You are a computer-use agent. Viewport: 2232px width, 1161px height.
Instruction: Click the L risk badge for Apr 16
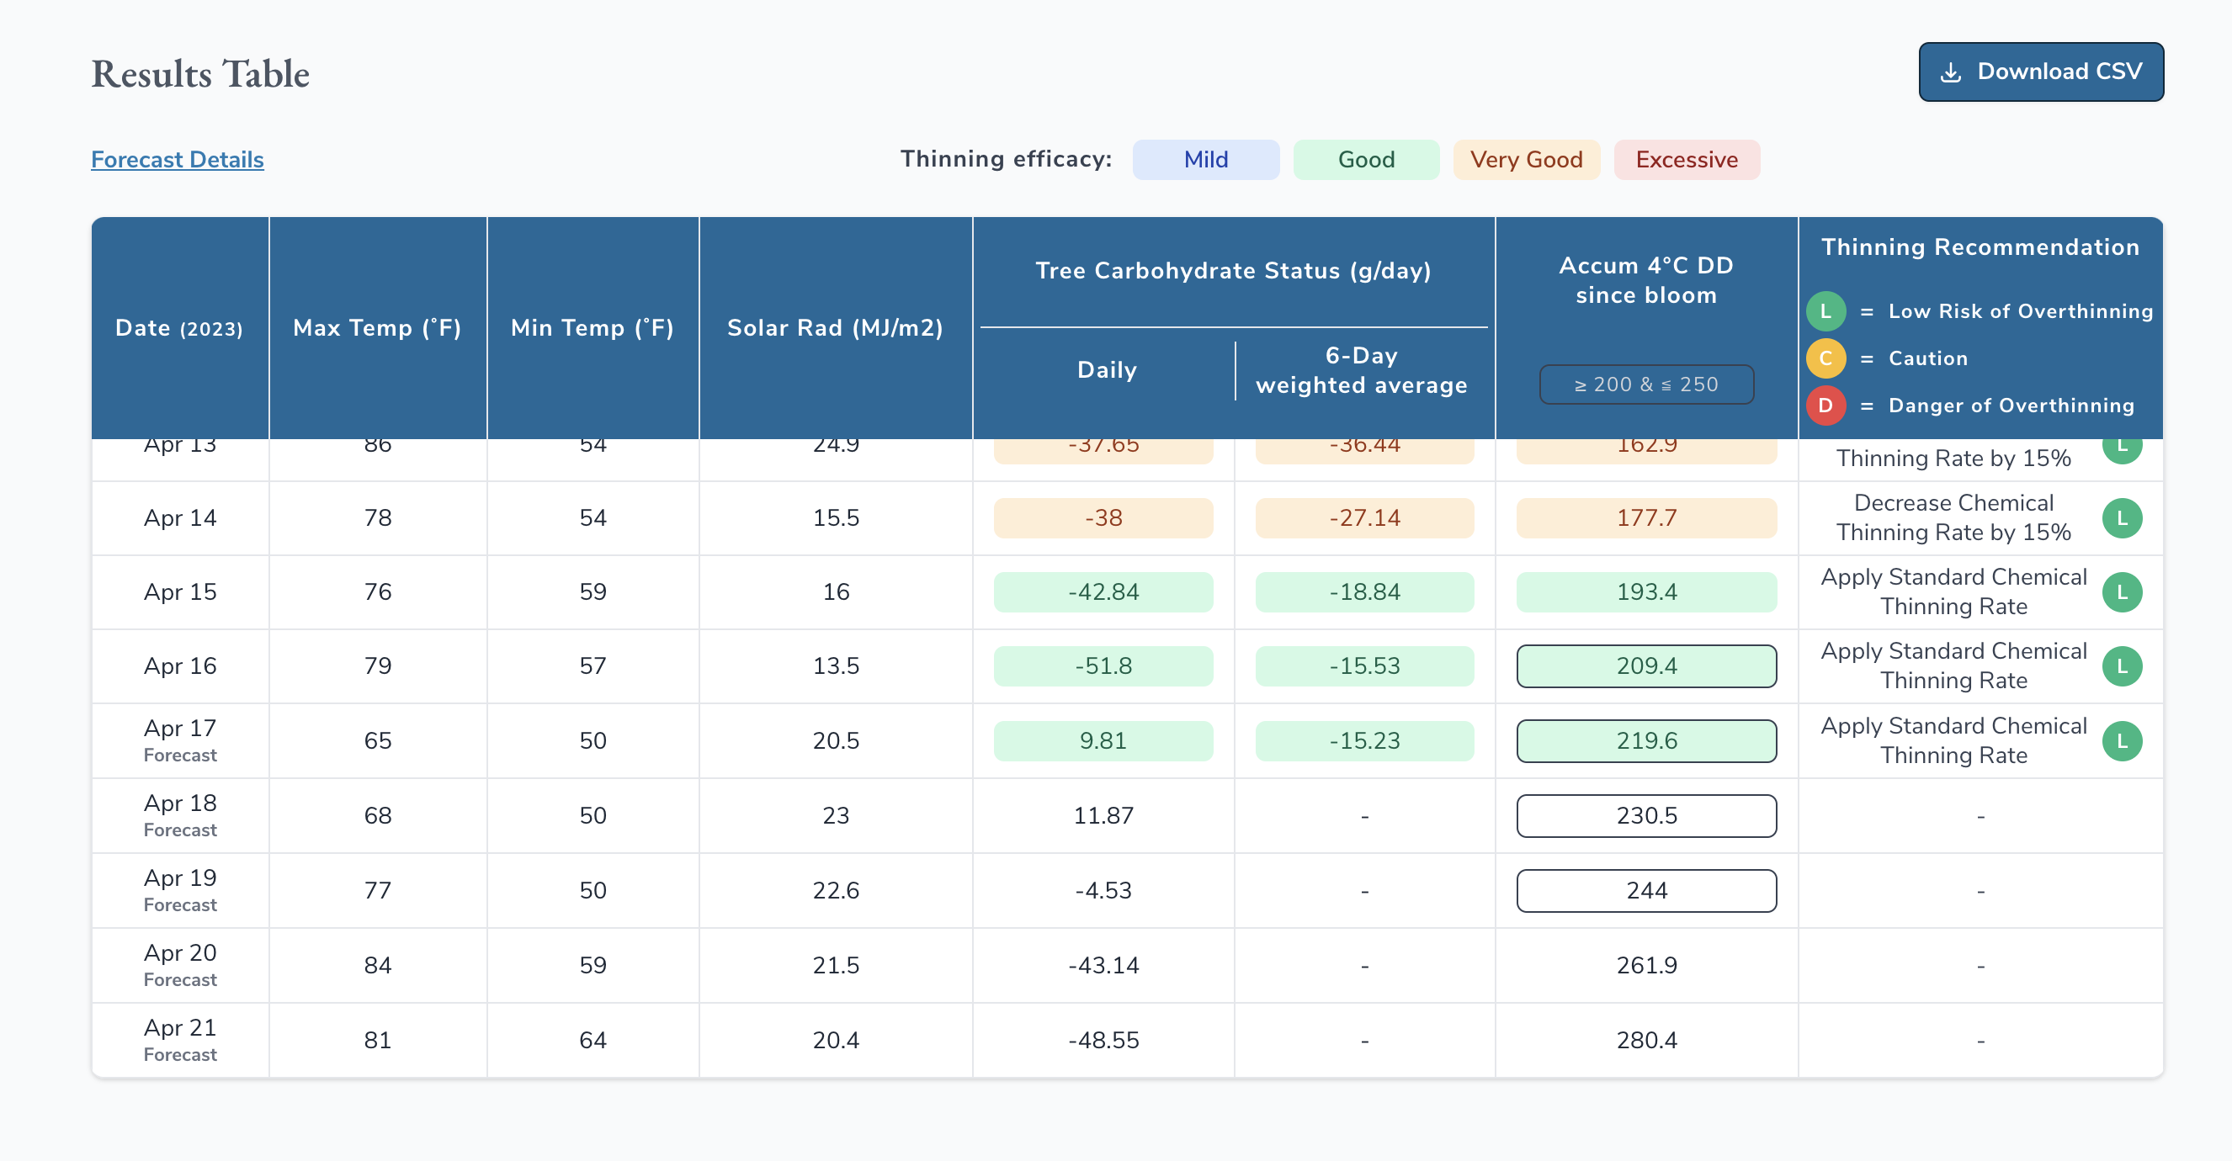(x=2121, y=666)
